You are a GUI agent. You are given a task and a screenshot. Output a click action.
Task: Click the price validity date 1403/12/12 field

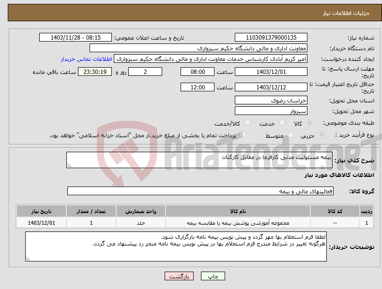[271, 87]
